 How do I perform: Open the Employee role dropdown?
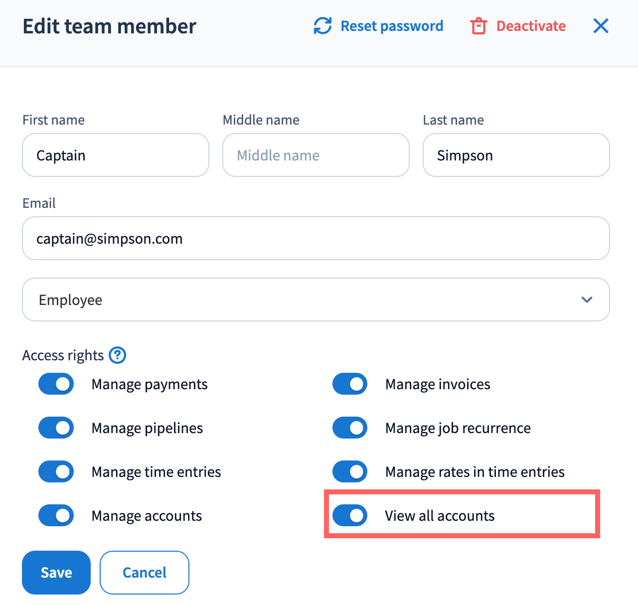click(x=299, y=300)
